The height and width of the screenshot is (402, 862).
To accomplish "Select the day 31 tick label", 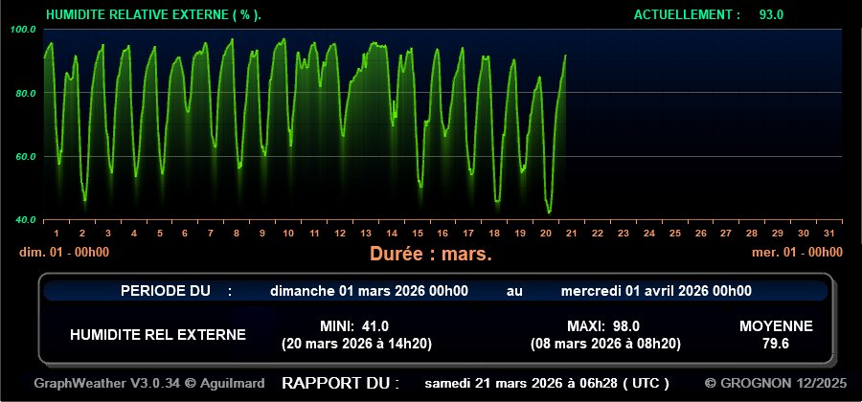I will click(828, 233).
